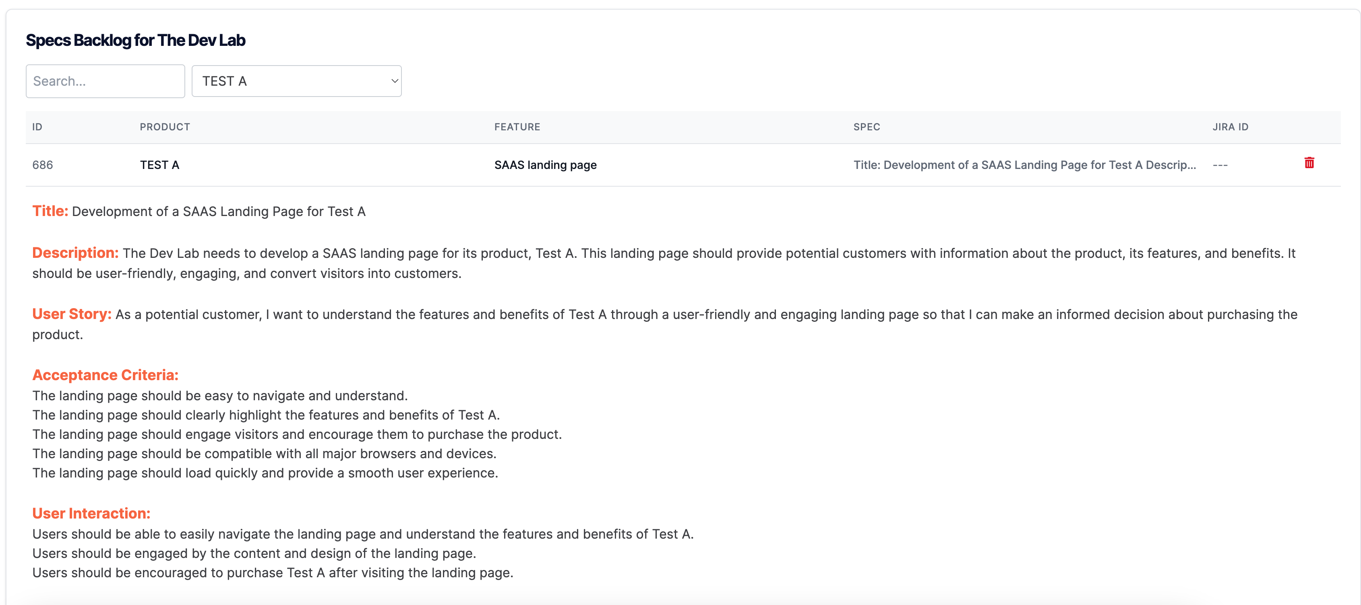Click the line about compatible with all major browsers

264,453
